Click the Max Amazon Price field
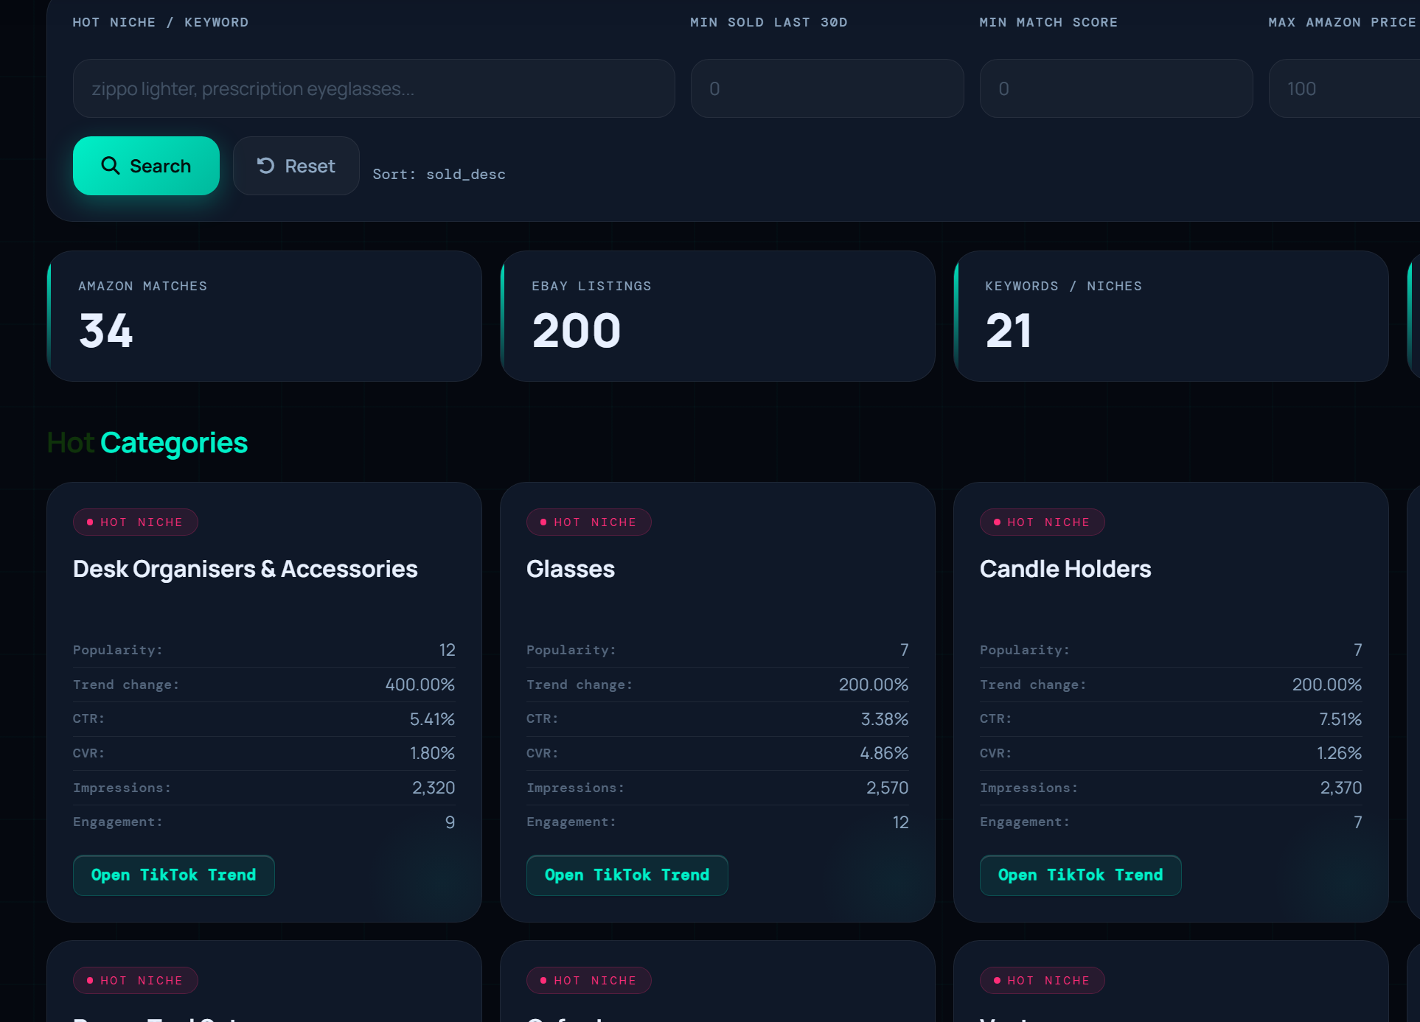1420x1022 pixels. [1343, 88]
